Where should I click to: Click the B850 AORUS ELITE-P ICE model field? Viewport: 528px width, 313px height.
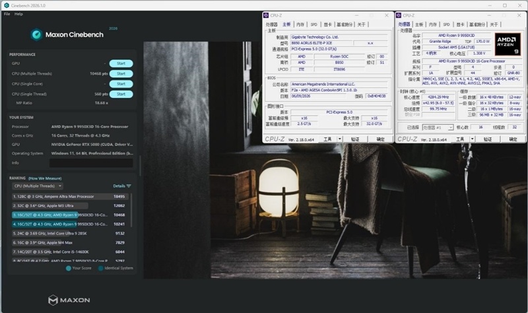point(321,43)
